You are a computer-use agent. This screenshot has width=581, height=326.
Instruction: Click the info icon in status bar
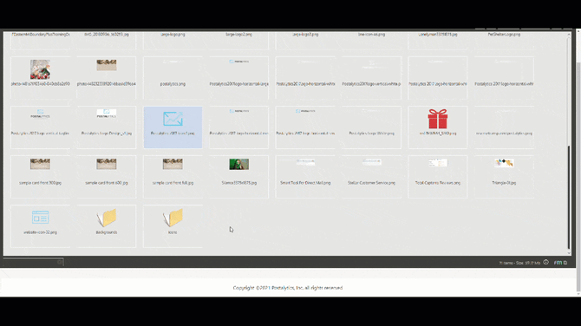545,263
